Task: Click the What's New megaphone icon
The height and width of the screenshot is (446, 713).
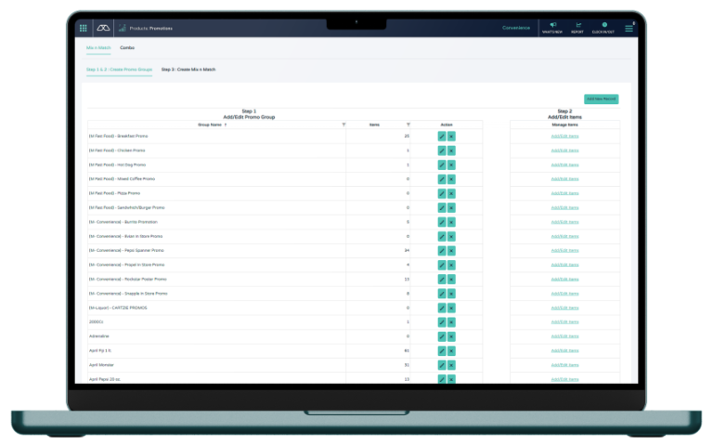Action: [552, 27]
